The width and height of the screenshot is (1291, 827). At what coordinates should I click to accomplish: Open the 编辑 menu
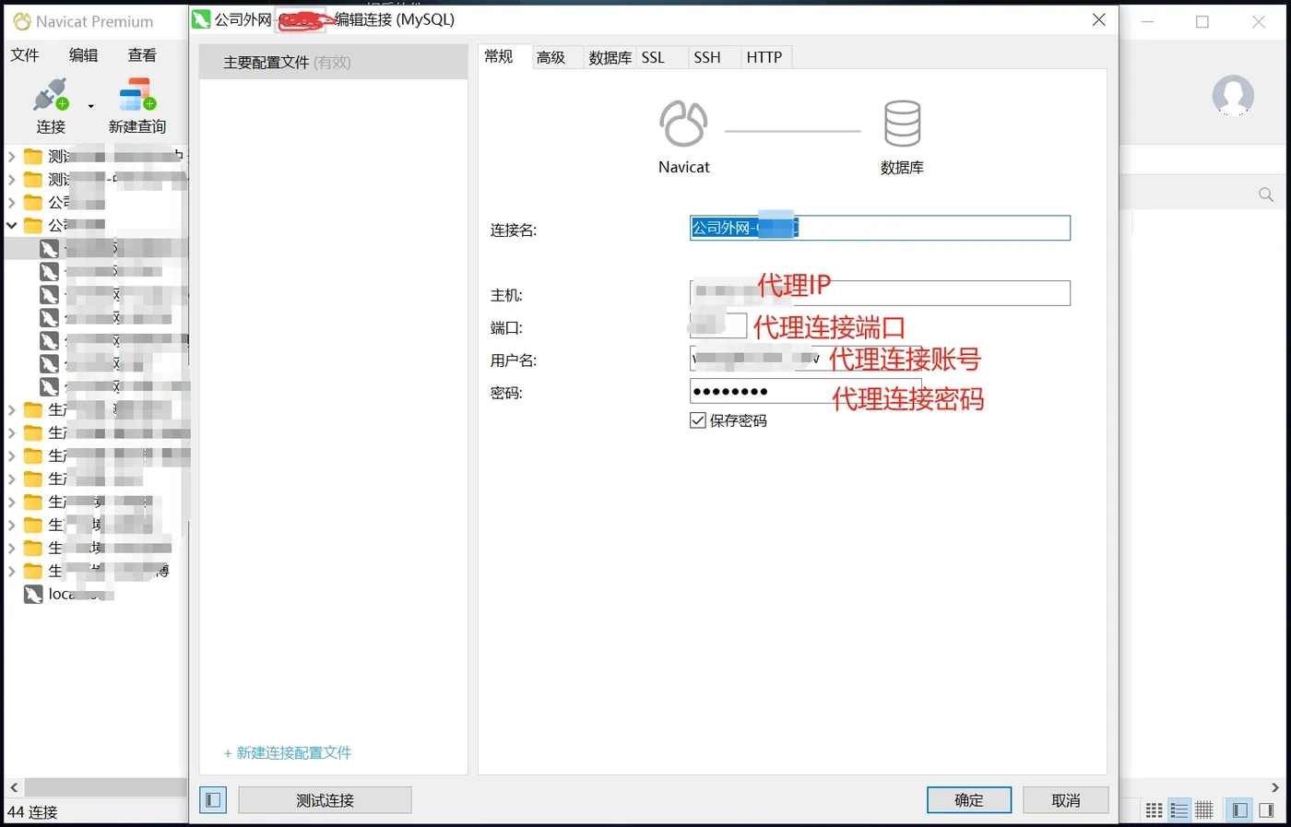(x=83, y=55)
